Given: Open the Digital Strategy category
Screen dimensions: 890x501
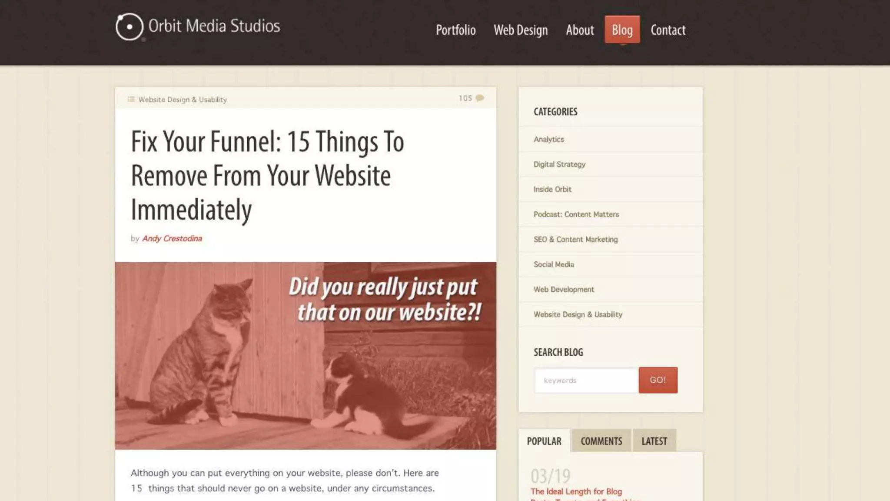Looking at the screenshot, I should point(611,164).
